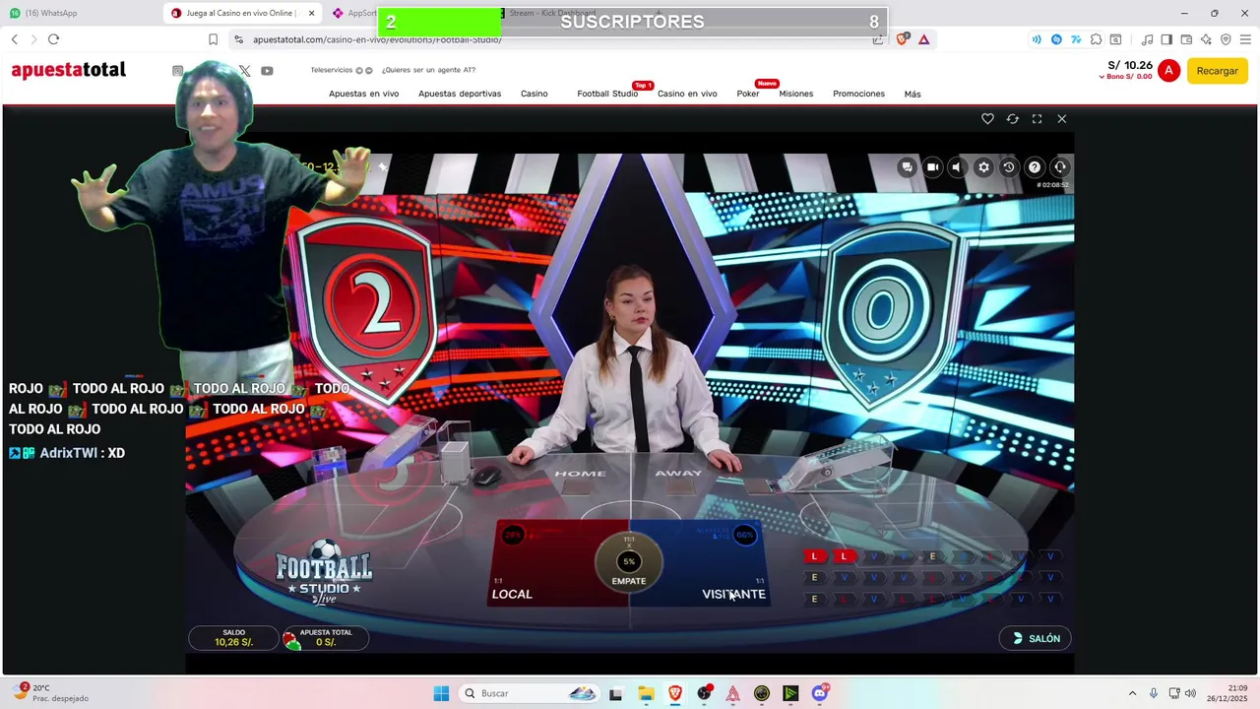Click ¿Quieres ser un agente AT? link
This screenshot has width=1260, height=709.
point(428,70)
